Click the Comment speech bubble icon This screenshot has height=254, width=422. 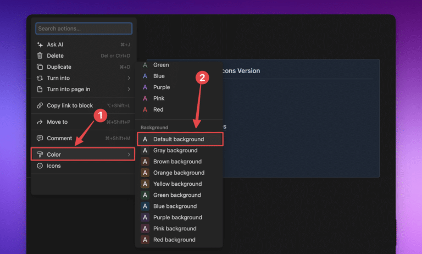[x=40, y=139]
